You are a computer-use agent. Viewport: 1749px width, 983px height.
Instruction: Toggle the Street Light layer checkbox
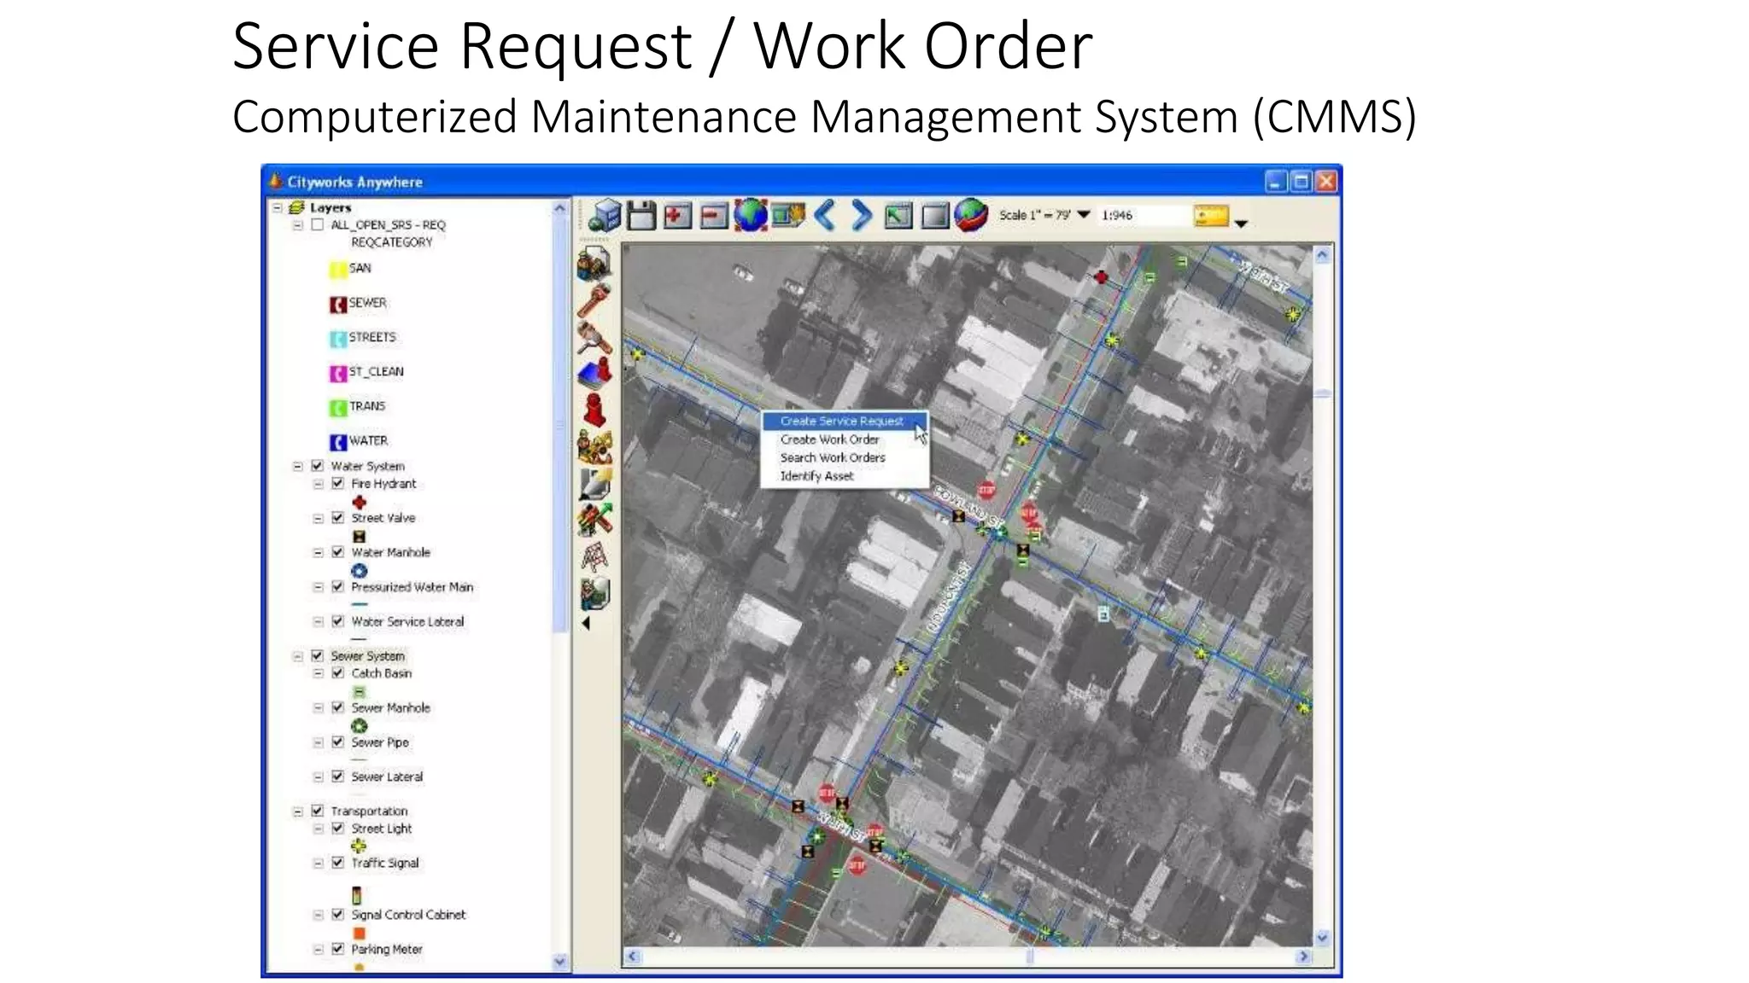tap(338, 829)
